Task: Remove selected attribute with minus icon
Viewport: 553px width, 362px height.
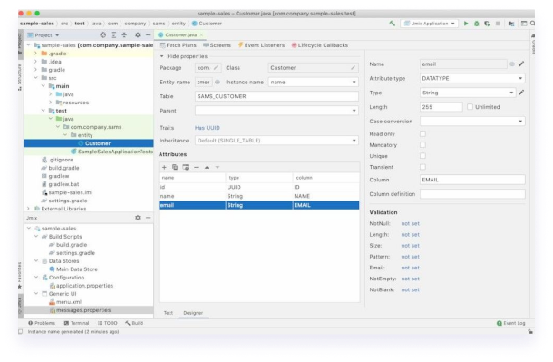Action: click(196, 167)
